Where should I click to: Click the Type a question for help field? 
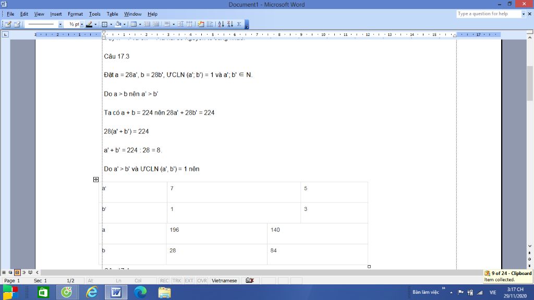pyautogui.click(x=489, y=14)
